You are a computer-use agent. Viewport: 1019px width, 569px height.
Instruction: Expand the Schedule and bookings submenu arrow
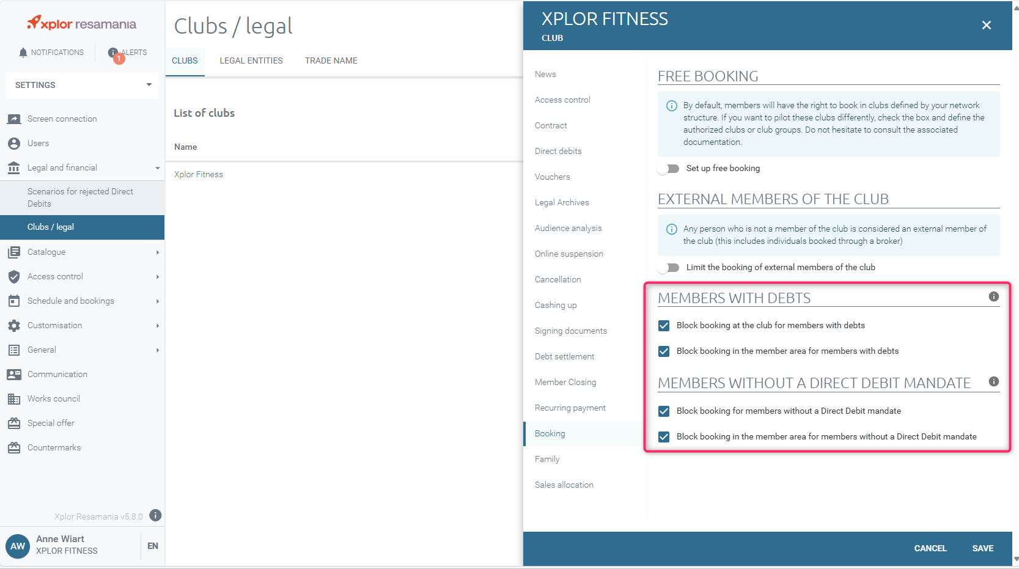point(157,301)
